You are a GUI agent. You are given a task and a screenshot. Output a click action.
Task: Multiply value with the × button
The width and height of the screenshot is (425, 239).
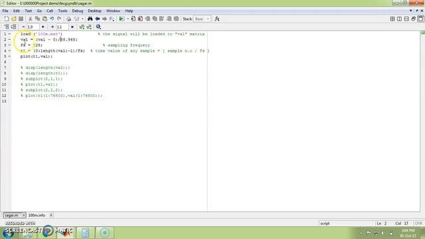(72, 27)
